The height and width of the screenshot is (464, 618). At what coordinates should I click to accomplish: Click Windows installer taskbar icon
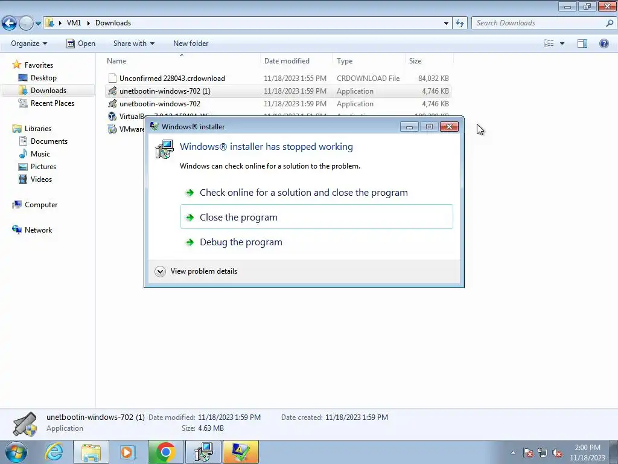(203, 452)
